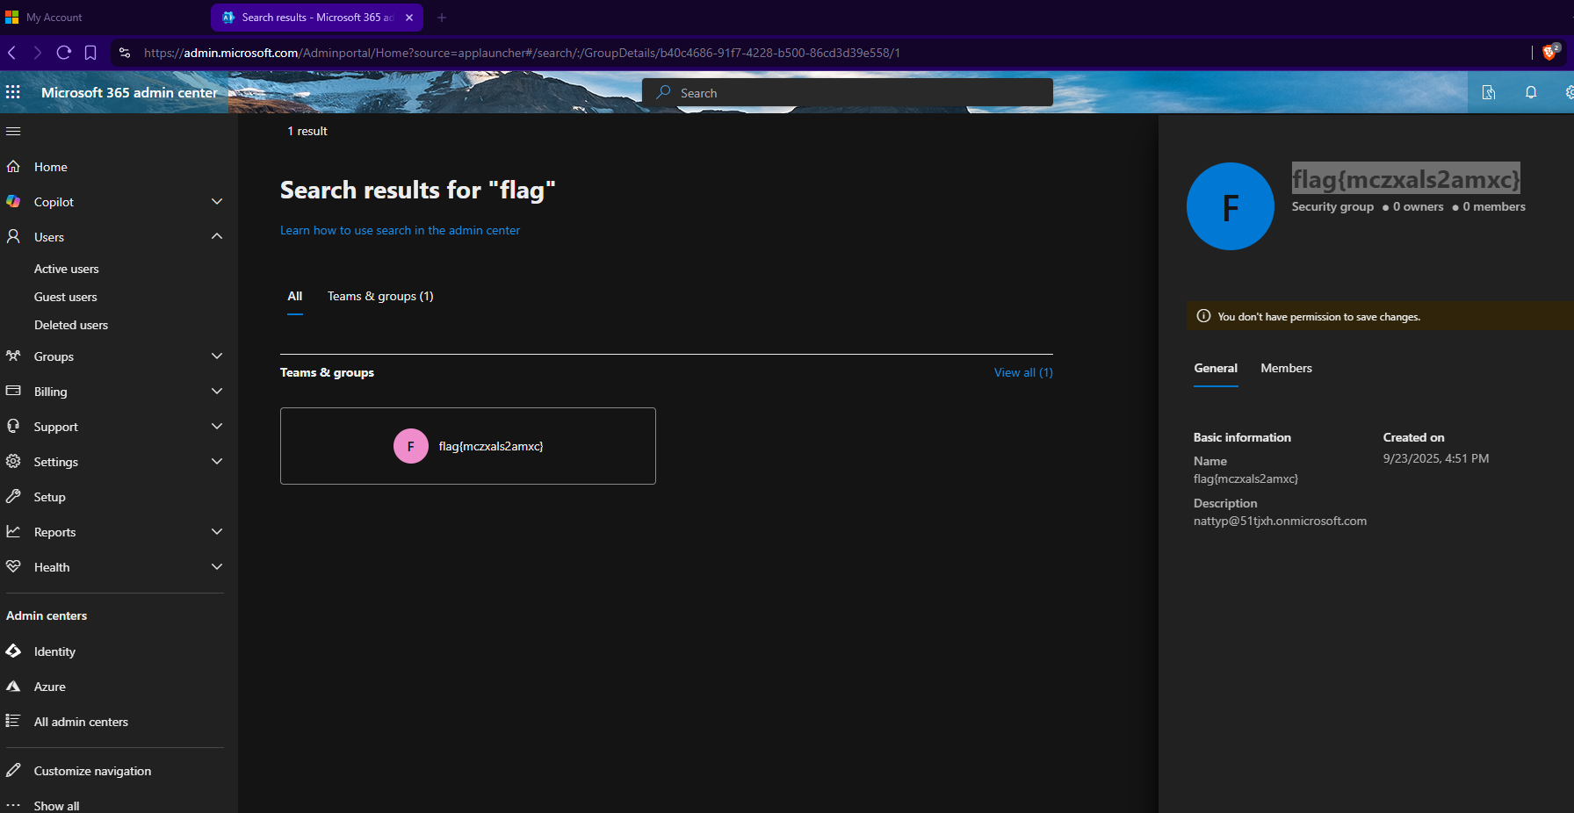The width and height of the screenshot is (1574, 813).
Task: Click the Azure triangle icon
Action: point(13,687)
